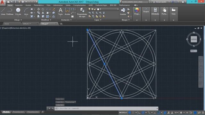
Task: Select the Arco tool
Action: pos(26,12)
